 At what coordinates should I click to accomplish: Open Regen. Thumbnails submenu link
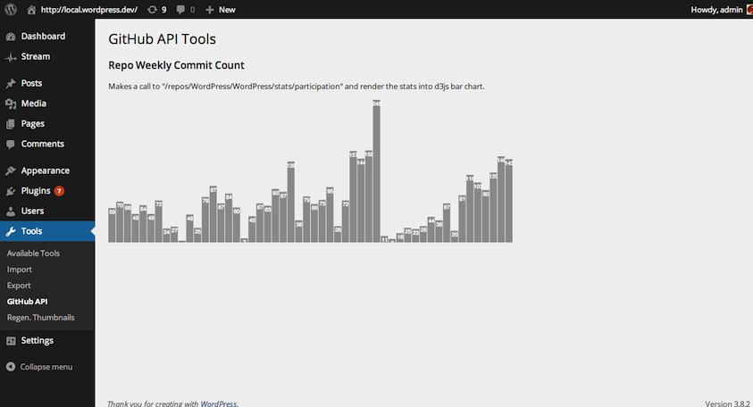[x=41, y=318]
